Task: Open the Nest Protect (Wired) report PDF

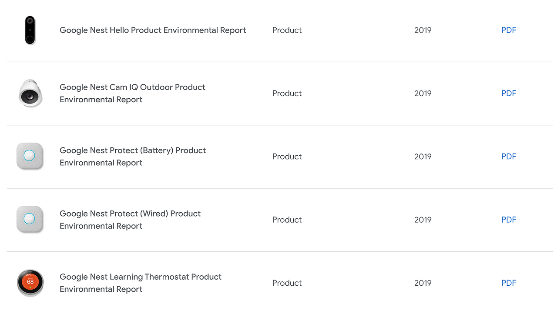Action: [x=509, y=220]
